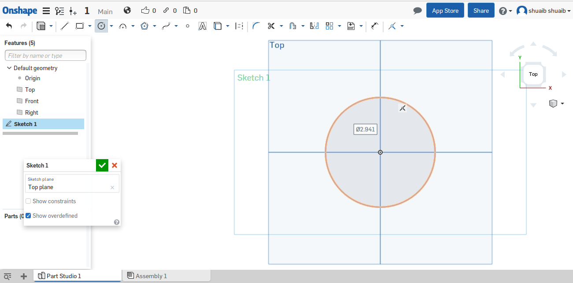The width and height of the screenshot is (573, 283).
Task: Select the Trim scissors tool
Action: tap(271, 26)
